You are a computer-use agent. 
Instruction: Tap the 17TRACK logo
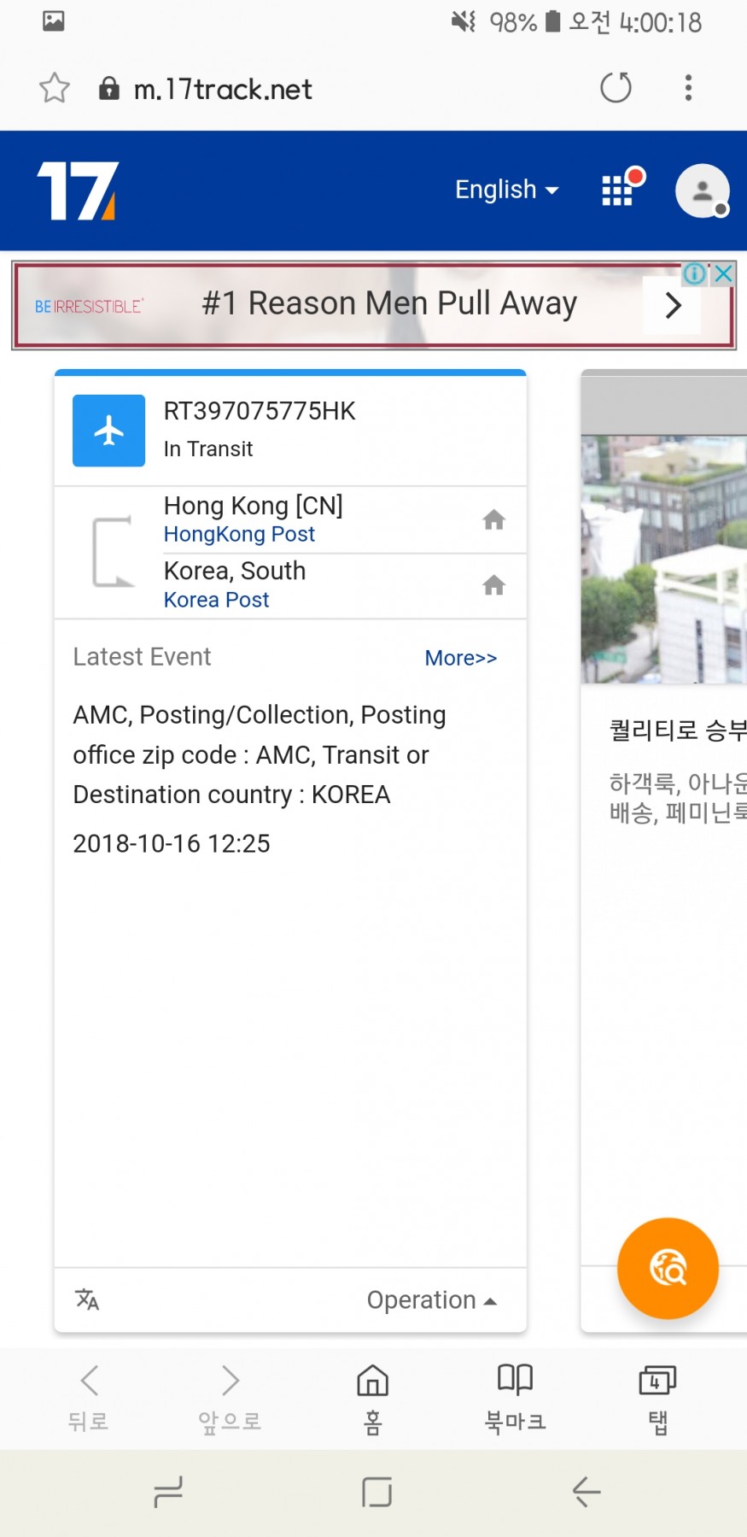(x=78, y=191)
